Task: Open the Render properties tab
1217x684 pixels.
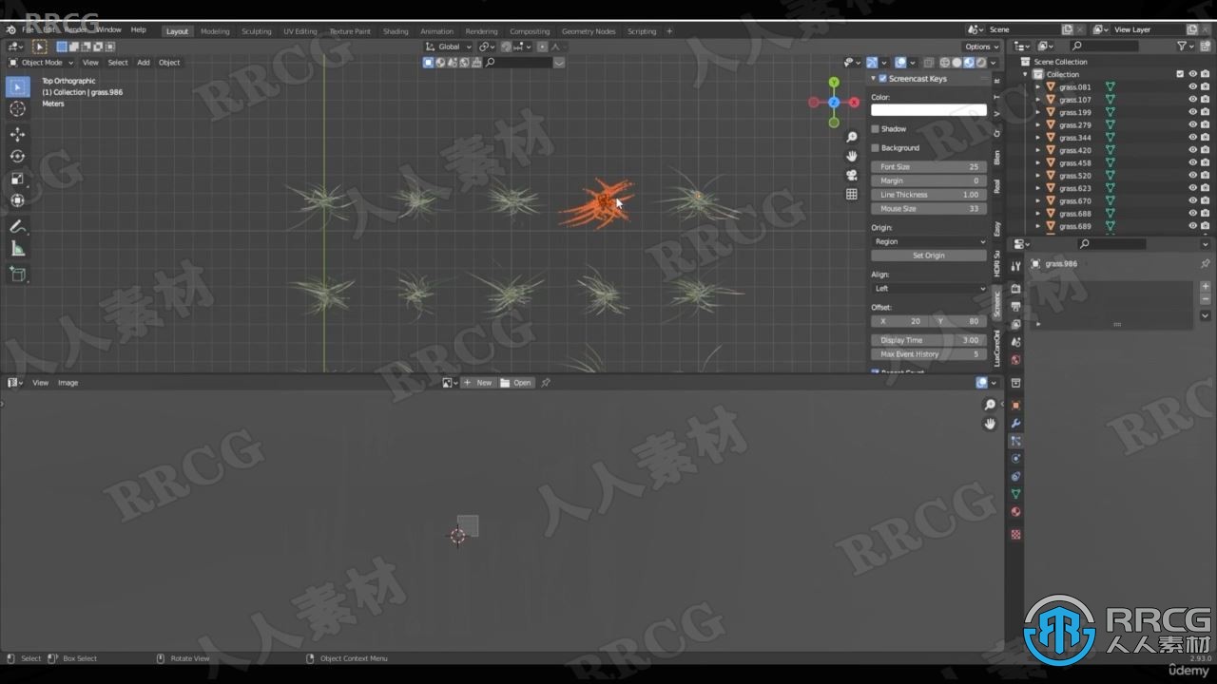Action: [1015, 288]
